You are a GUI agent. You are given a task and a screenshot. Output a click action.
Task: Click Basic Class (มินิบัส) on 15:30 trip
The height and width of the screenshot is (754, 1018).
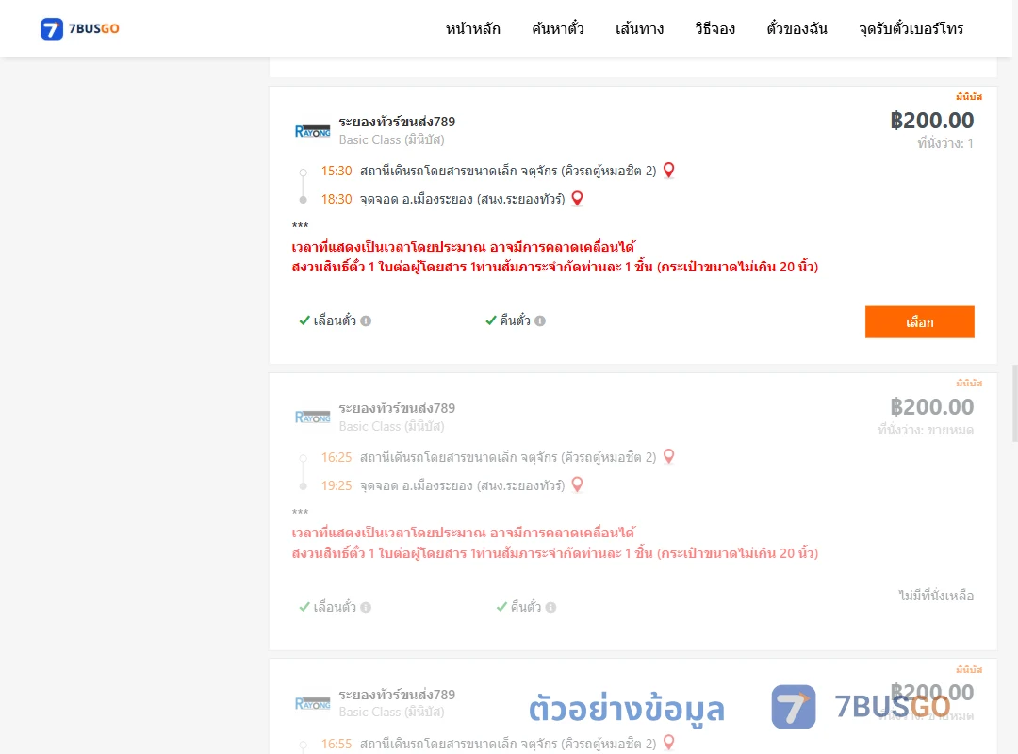tap(391, 139)
